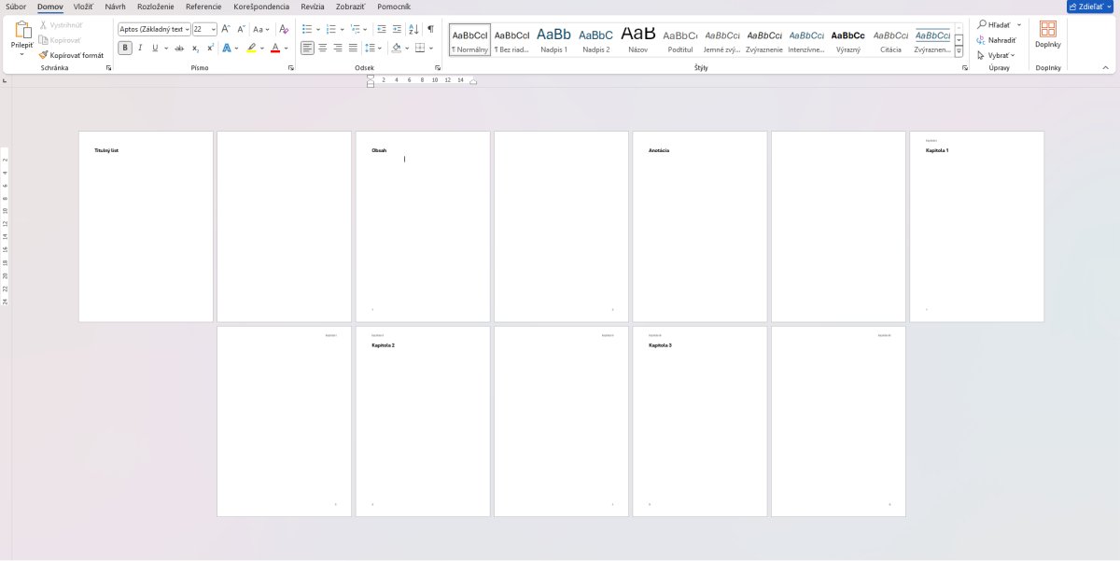Click the Hľadať search icon
The height and width of the screenshot is (561, 1120).
click(982, 25)
